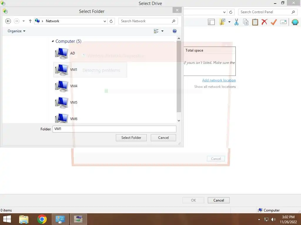Refresh the Network folder view
Screen dimensions: 301x225
[111, 21]
